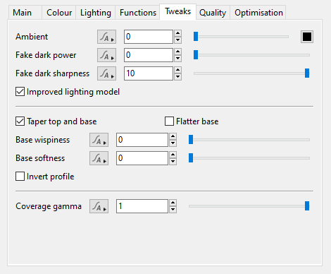Open animation button for Base wispiness
The height and width of the screenshot is (274, 331).
pyautogui.click(x=99, y=140)
